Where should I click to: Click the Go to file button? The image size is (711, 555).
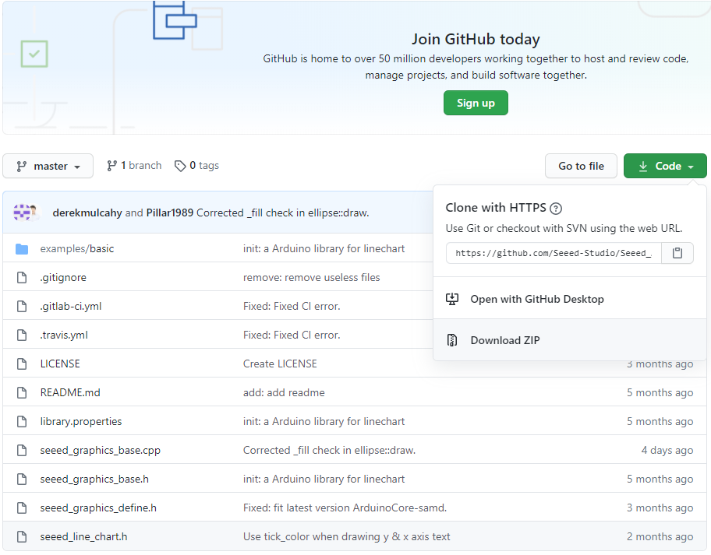click(581, 166)
